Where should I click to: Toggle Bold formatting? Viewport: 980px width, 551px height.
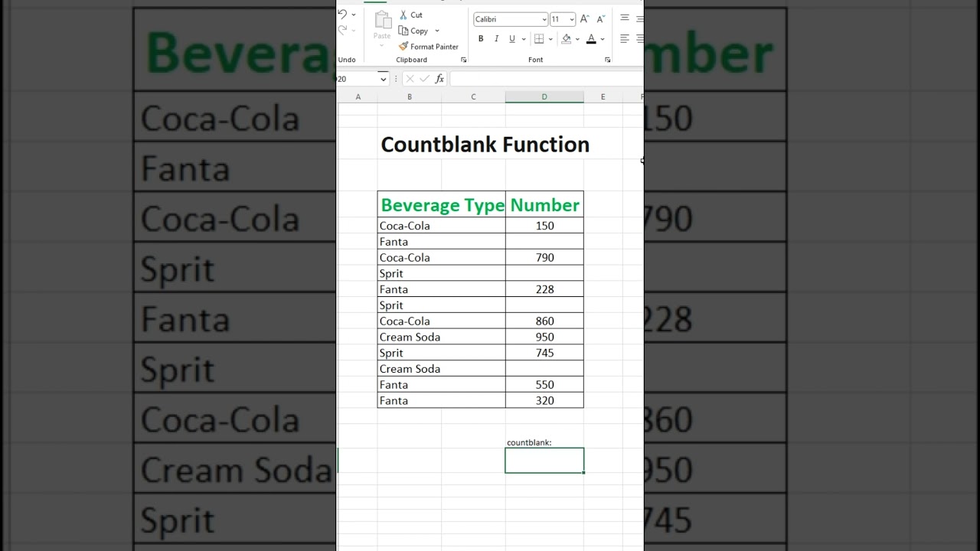481,39
